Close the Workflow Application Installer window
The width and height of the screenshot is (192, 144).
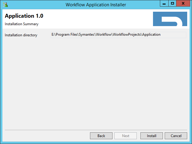183,3
